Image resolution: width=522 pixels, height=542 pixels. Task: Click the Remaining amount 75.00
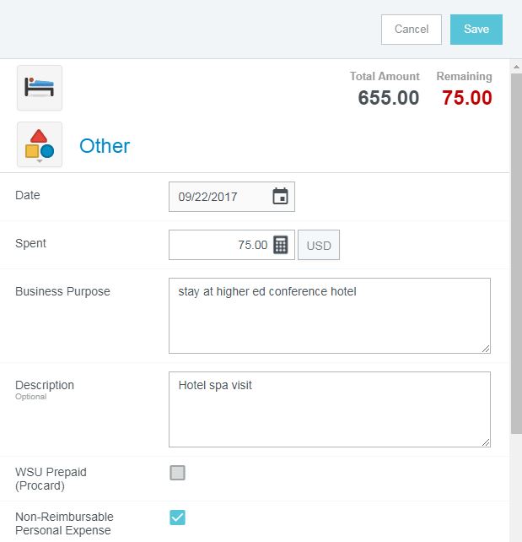tap(466, 98)
